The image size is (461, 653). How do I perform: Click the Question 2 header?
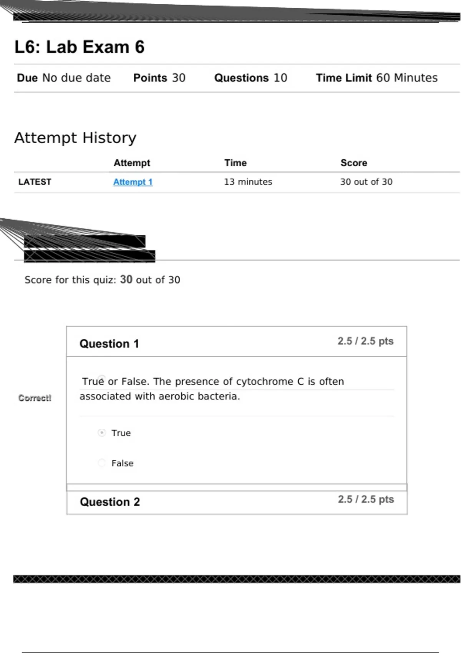coord(110,502)
